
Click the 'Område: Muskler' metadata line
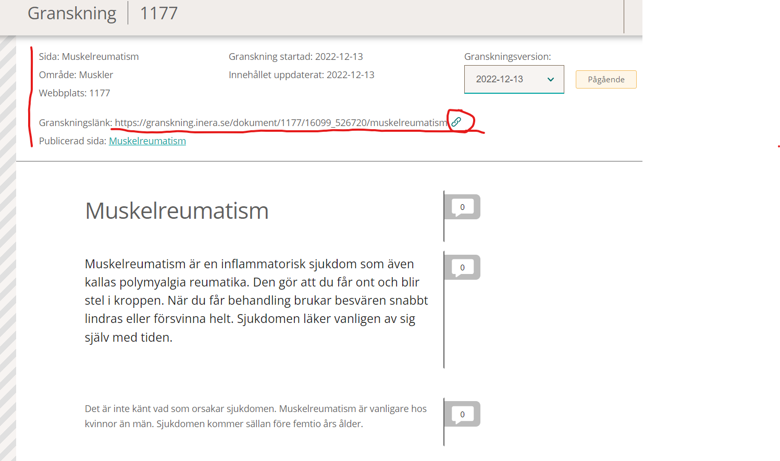pyautogui.click(x=76, y=75)
